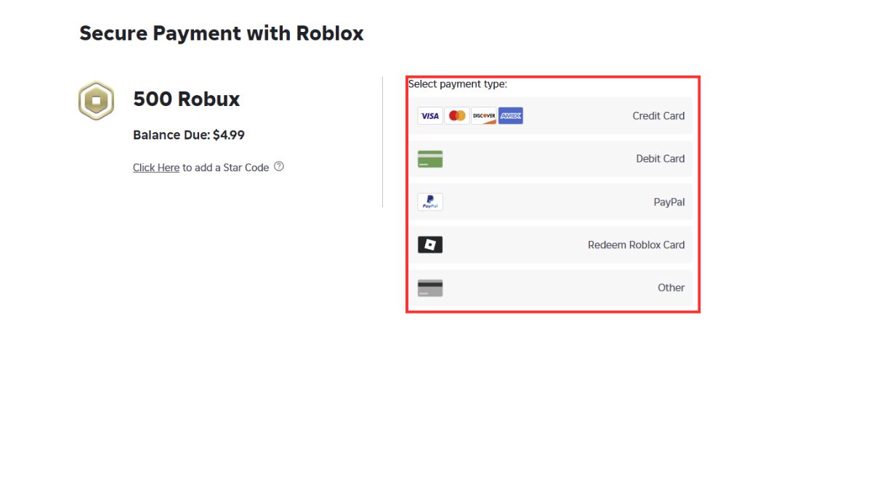This screenshot has height=490, width=872.
Task: Choose Credit Card payment option
Action: point(552,115)
